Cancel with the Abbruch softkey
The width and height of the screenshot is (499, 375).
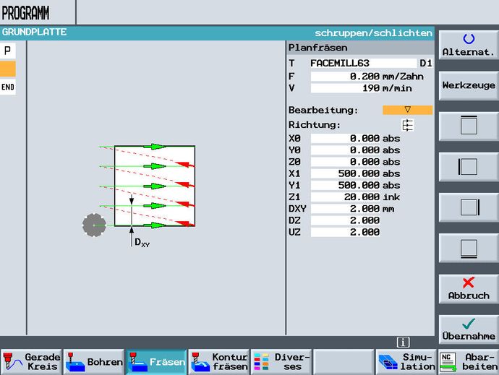click(x=469, y=288)
